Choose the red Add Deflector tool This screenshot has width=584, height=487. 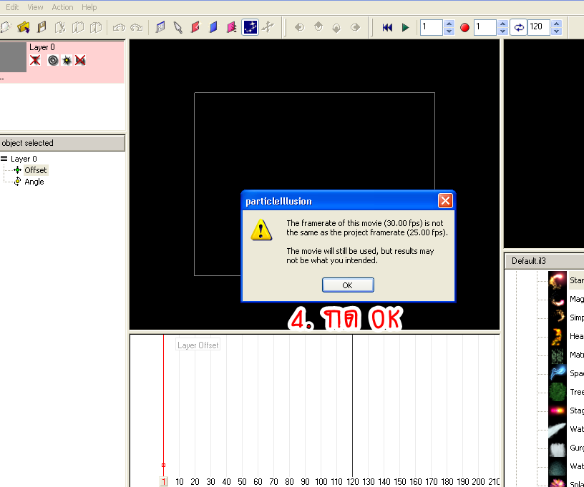(x=195, y=27)
